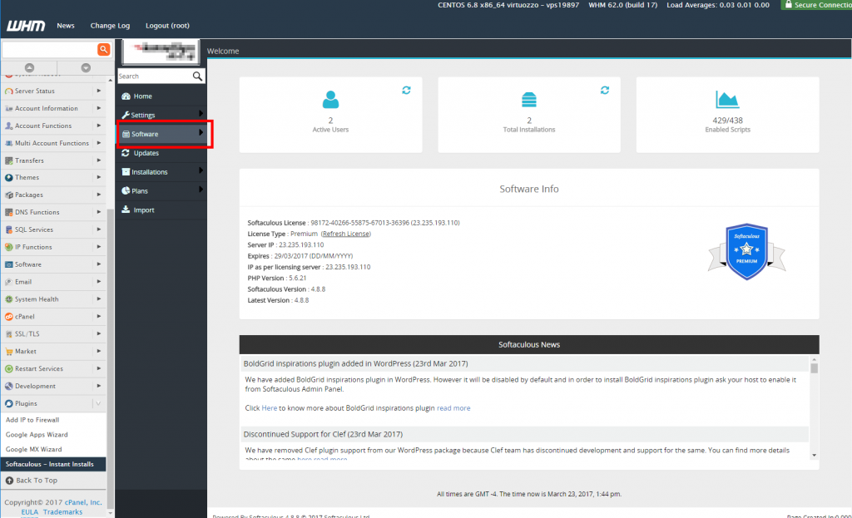Expand the Account Functions section
Viewport: 852px width, 518px height.
click(99, 126)
